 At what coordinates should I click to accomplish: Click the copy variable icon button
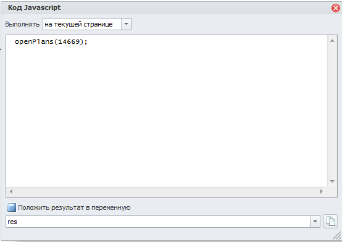pos(330,222)
